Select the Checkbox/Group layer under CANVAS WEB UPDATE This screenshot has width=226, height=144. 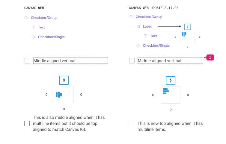[x=149, y=17]
